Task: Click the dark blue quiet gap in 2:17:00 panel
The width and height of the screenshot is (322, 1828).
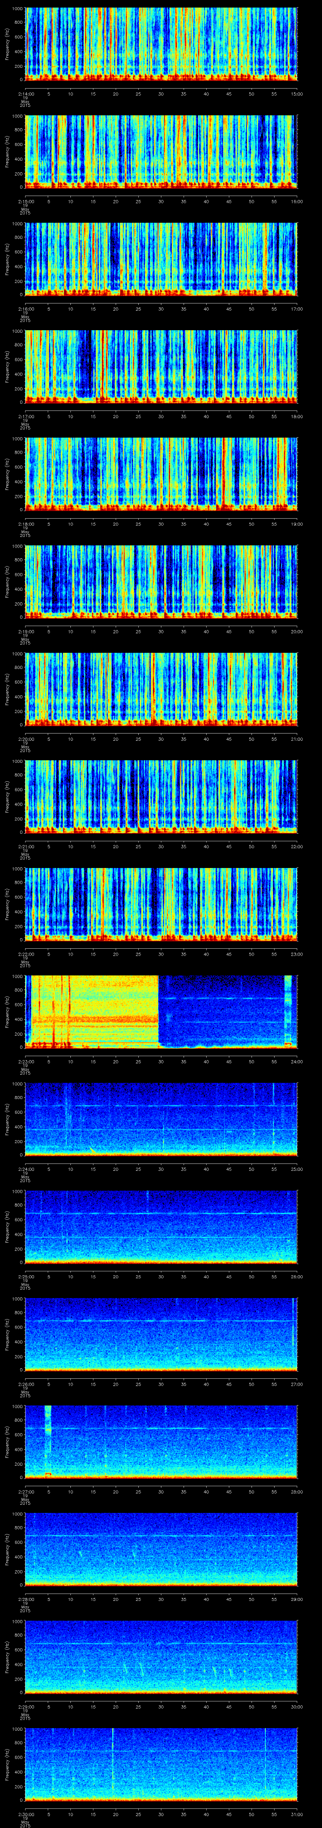Action: tap(86, 362)
